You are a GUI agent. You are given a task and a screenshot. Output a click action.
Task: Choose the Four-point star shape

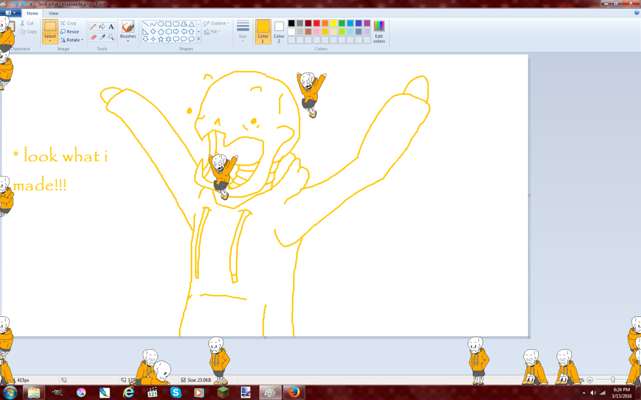[x=153, y=39]
